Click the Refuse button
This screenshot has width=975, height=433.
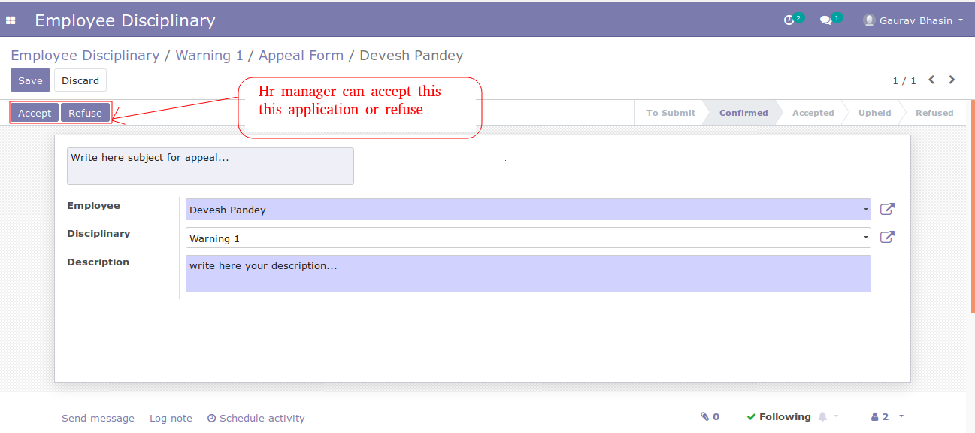pos(85,113)
